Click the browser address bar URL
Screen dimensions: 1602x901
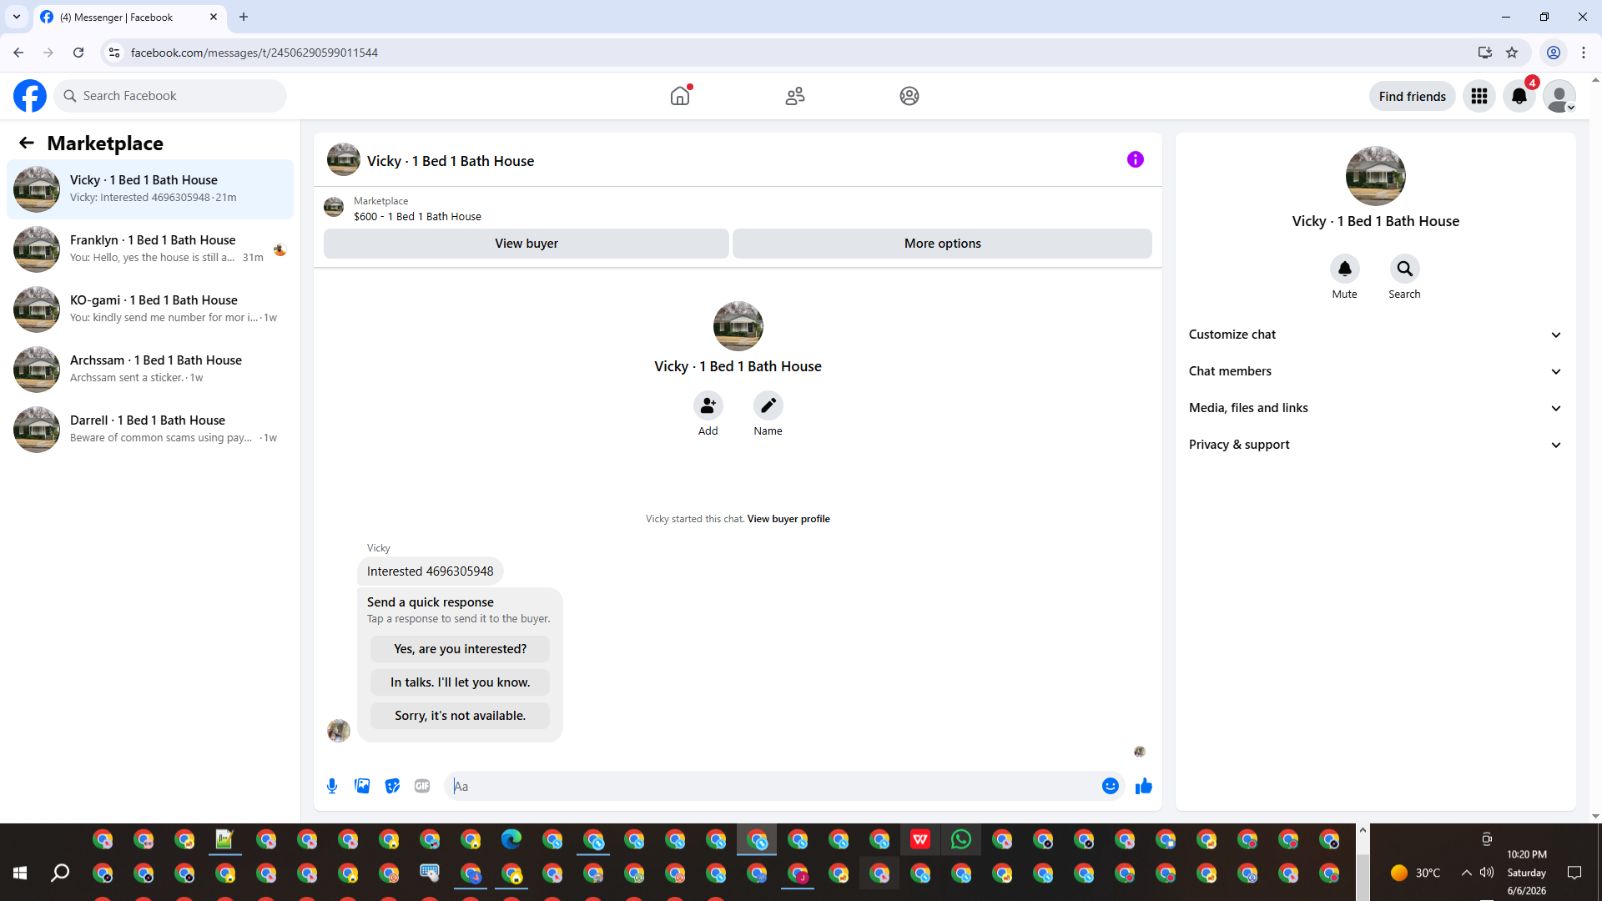pyautogui.click(x=254, y=53)
